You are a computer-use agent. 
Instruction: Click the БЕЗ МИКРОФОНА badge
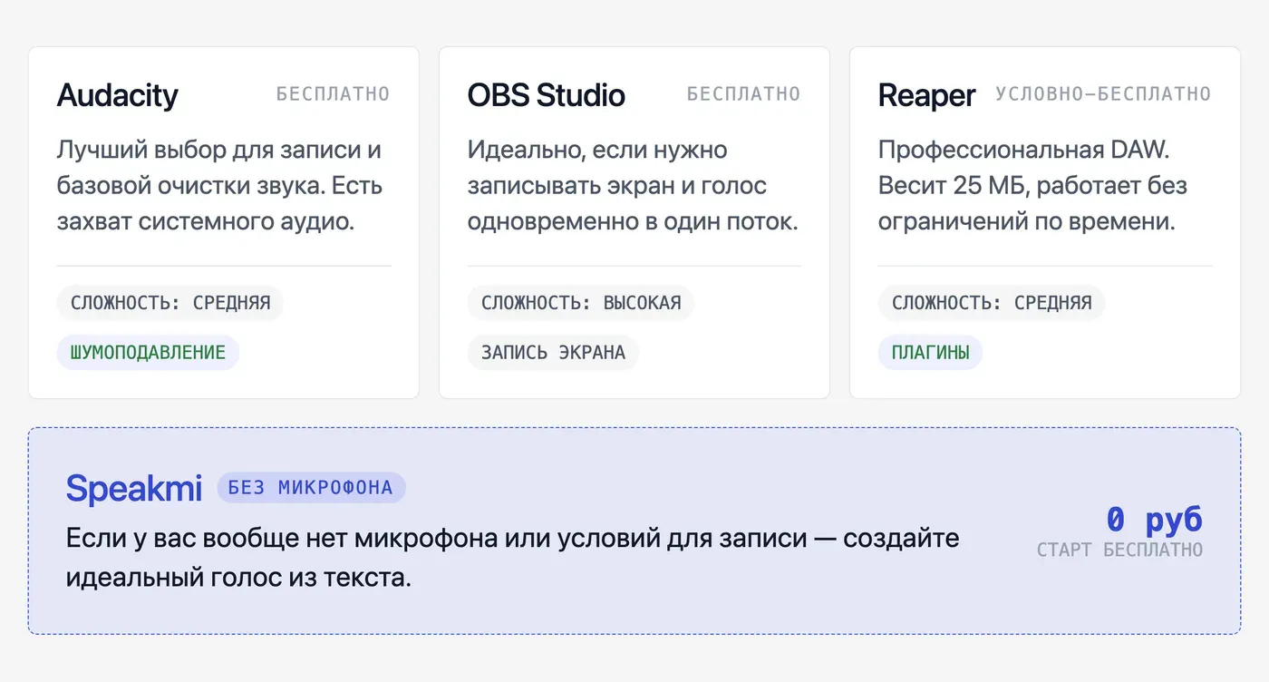(311, 488)
